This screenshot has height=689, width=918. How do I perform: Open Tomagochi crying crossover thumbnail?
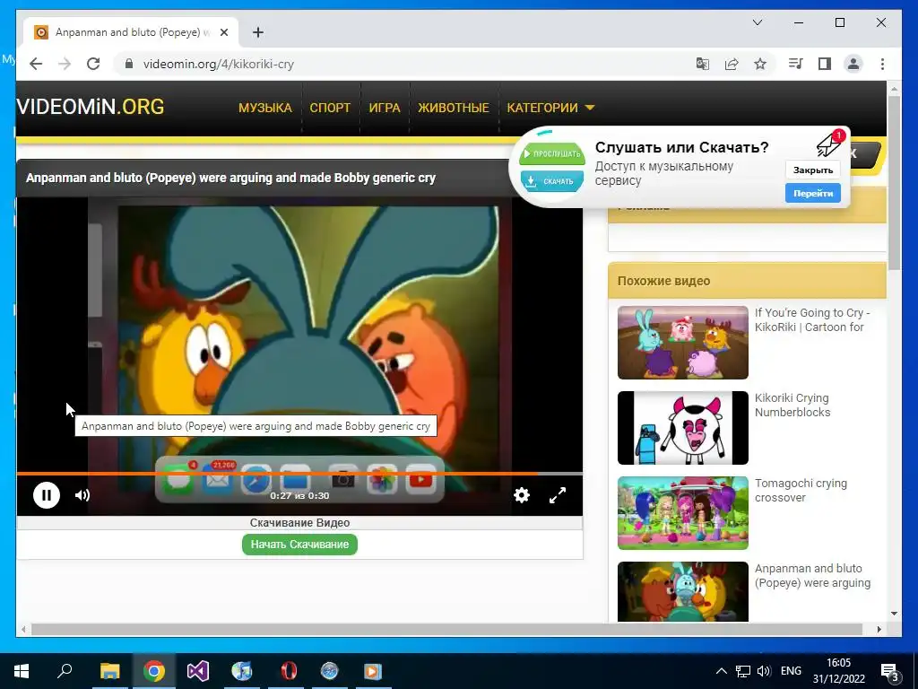click(x=682, y=513)
